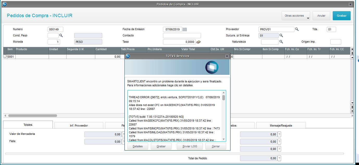The height and width of the screenshot is (165, 359).
Task: Click the Fecha de Emision date field
Action: pos(172,29)
